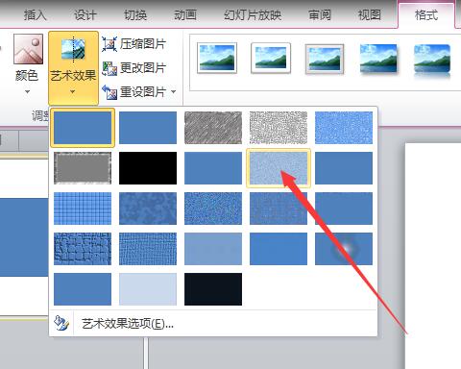Switch to the 审阅 ribbon tab
Image resolution: width=461 pixels, height=369 pixels.
320,15
